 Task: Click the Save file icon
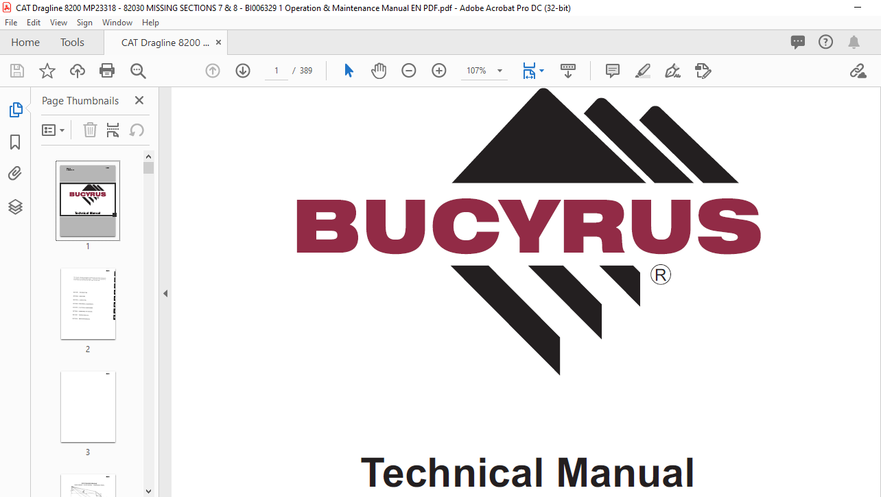[17, 71]
